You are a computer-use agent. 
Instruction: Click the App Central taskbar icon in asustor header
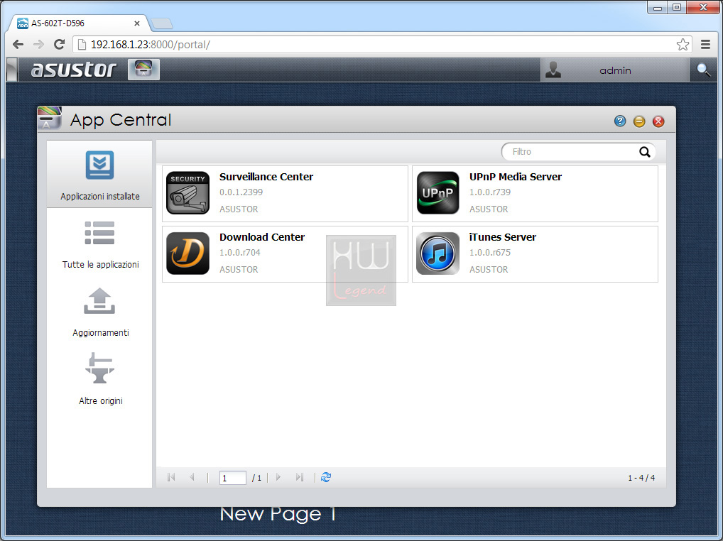(x=143, y=70)
